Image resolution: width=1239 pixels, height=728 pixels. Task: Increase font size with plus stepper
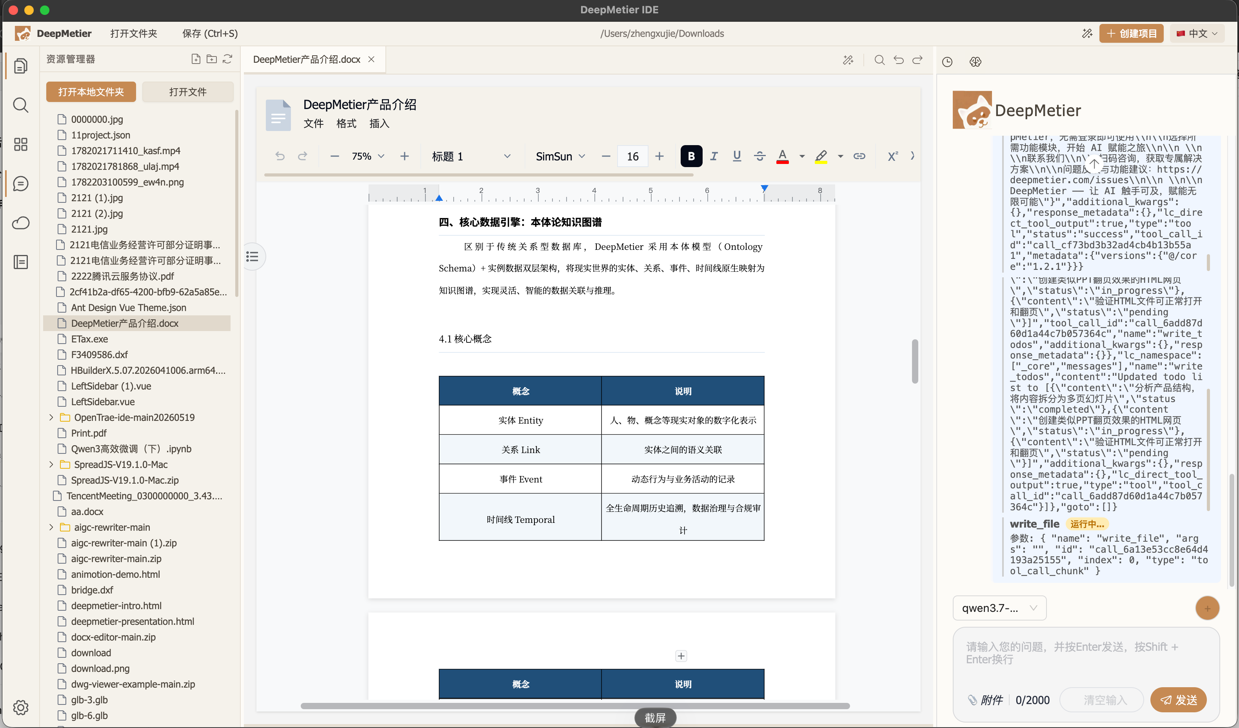[659, 156]
